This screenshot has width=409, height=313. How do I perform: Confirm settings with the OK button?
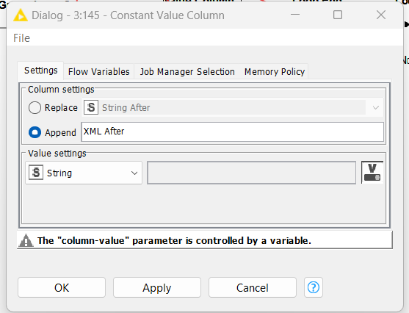pyautogui.click(x=62, y=287)
